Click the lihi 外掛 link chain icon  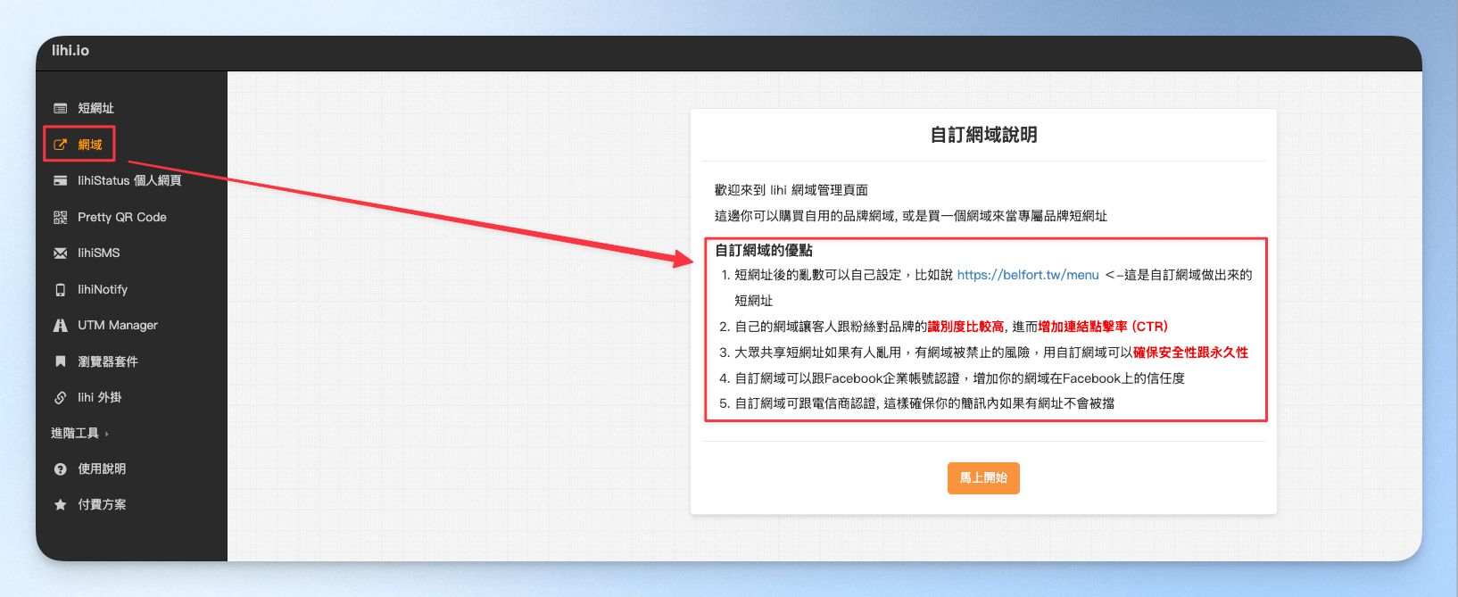point(60,397)
